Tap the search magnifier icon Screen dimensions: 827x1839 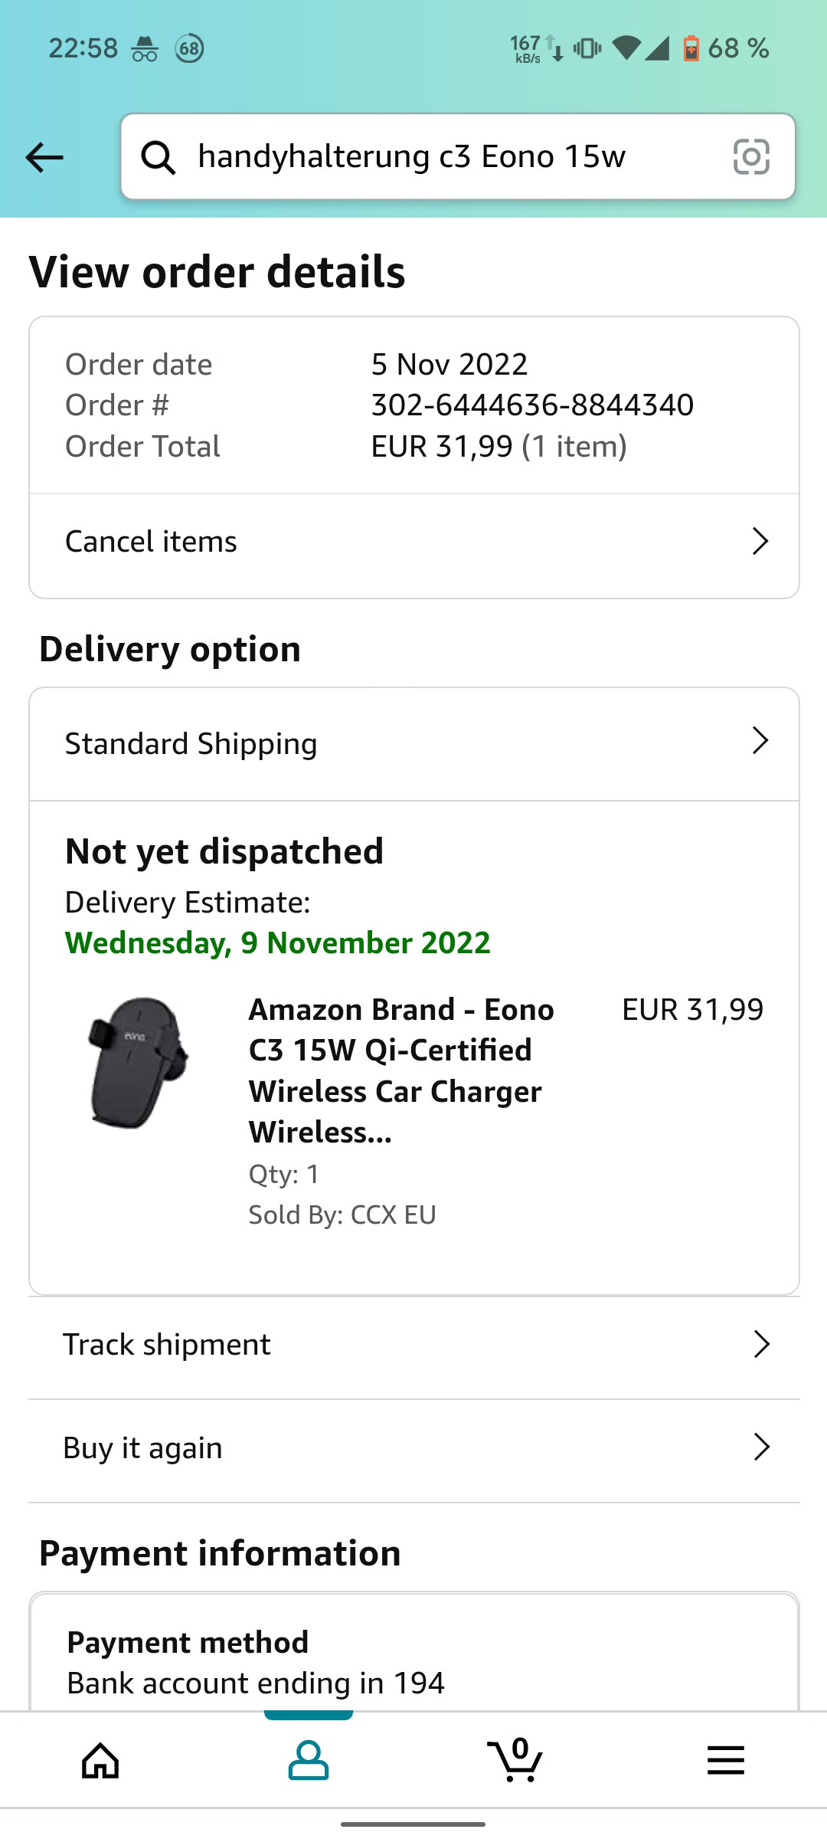tap(159, 158)
